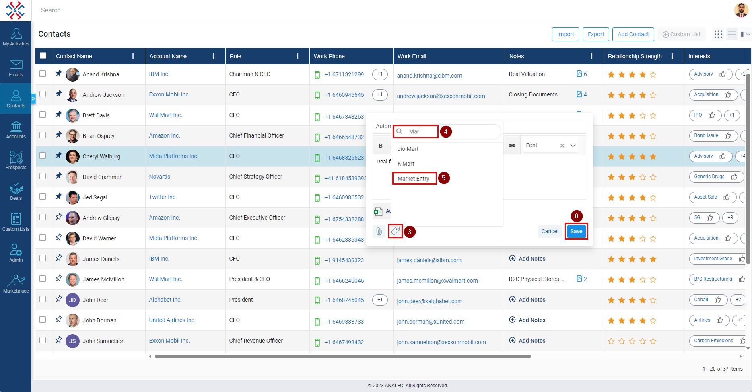Click Excel file icon in notes popup
This screenshot has height=392, width=752.
click(378, 211)
